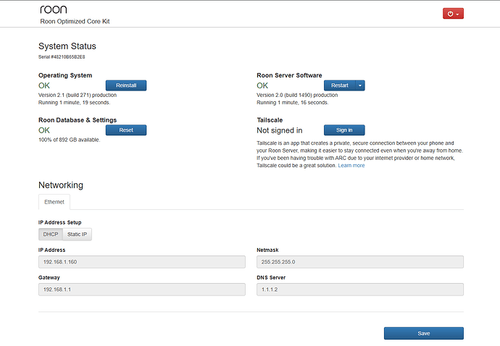
Task: Click 'Running 1 minute, 19 seconds' text
Action: [x=75, y=103]
